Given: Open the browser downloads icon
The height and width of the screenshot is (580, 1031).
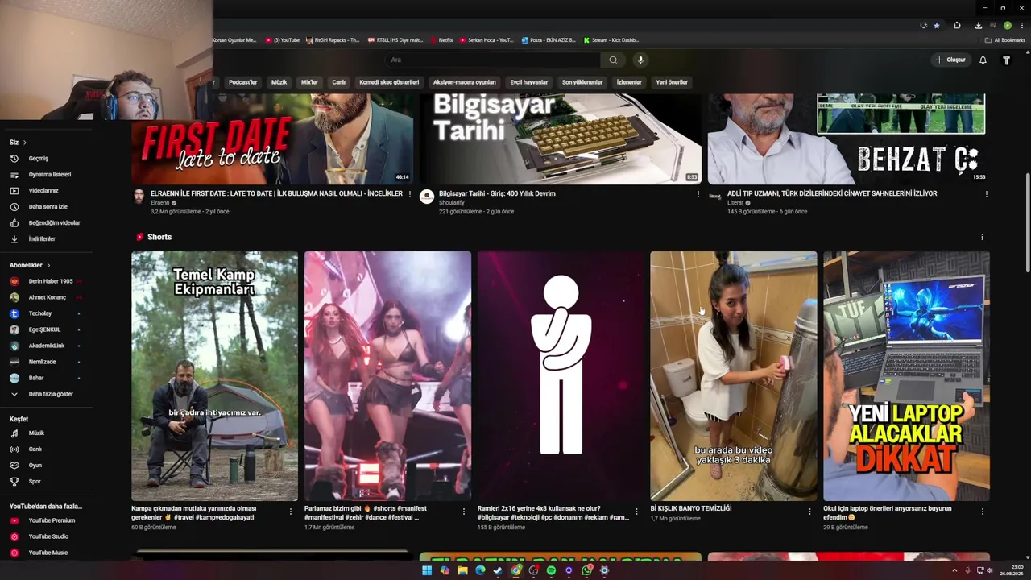Looking at the screenshot, I should click(x=979, y=25).
